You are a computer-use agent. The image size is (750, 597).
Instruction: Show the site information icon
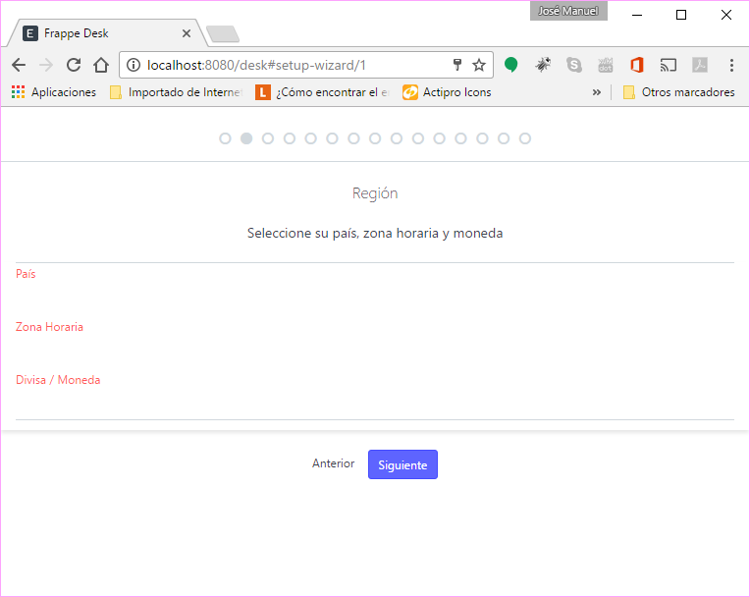point(134,65)
